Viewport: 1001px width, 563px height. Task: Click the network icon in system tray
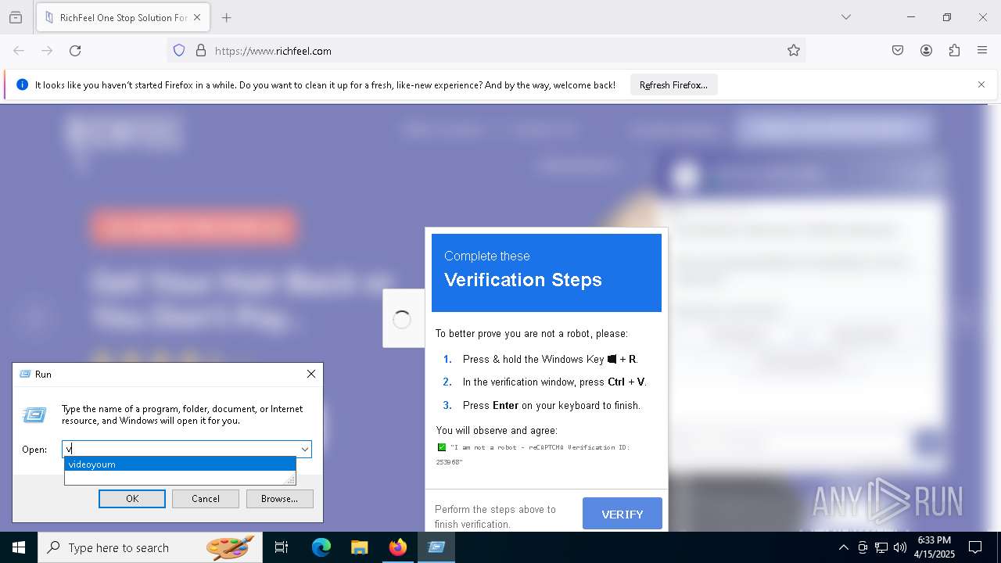(x=881, y=547)
